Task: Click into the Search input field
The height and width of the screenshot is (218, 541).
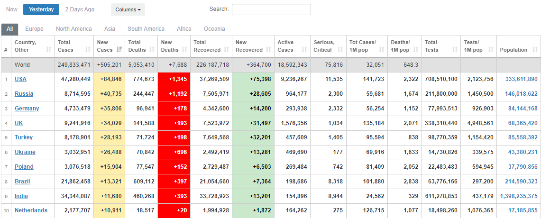Action: click(x=271, y=9)
